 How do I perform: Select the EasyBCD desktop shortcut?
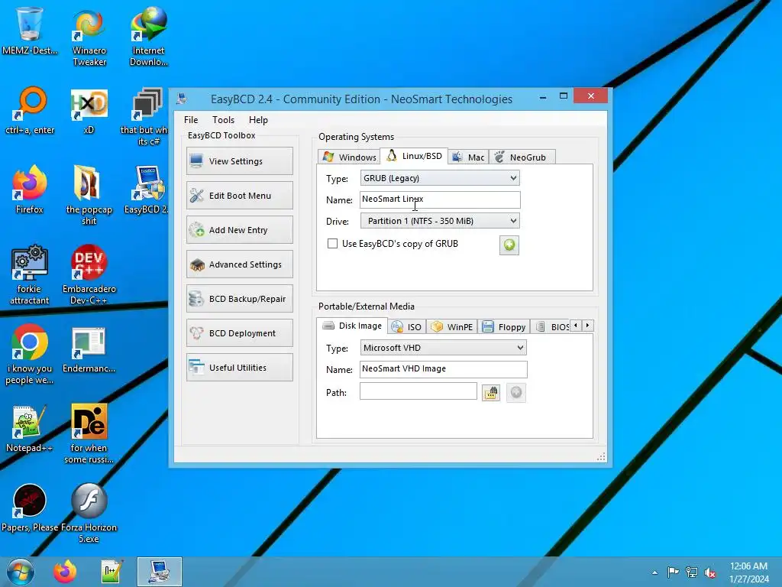tap(147, 190)
